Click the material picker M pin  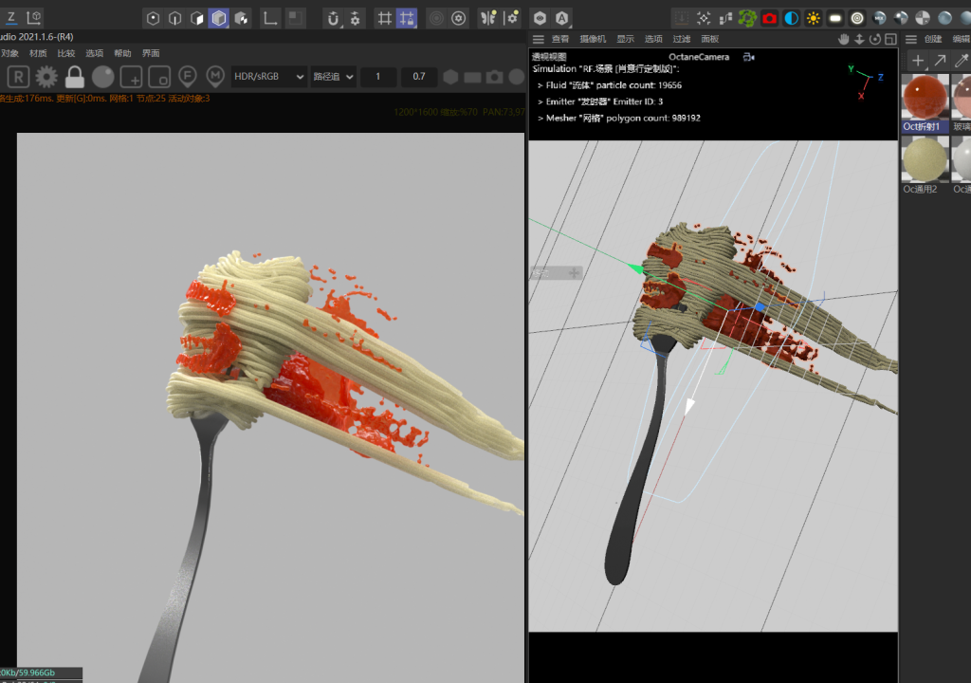tap(215, 77)
